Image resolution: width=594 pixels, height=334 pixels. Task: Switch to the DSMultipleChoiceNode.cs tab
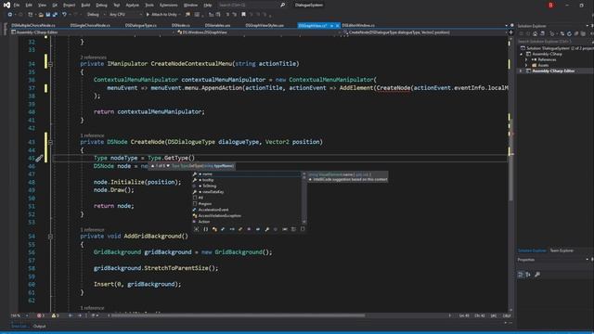pyautogui.click(x=33, y=25)
